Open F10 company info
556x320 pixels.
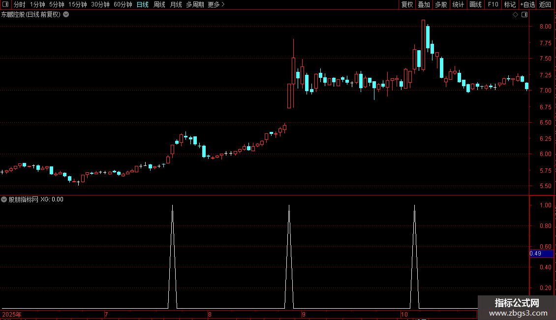(x=493, y=4)
